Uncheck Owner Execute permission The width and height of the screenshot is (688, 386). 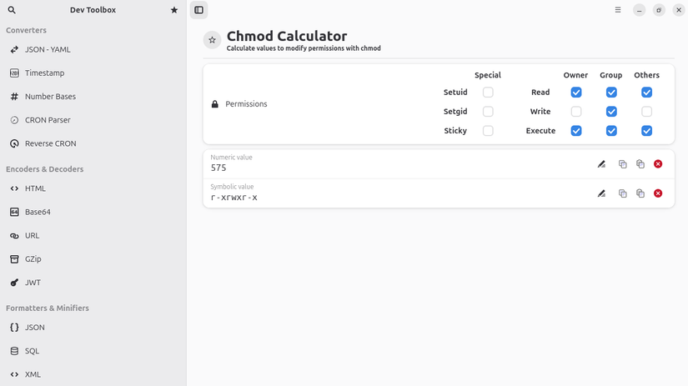click(x=576, y=131)
